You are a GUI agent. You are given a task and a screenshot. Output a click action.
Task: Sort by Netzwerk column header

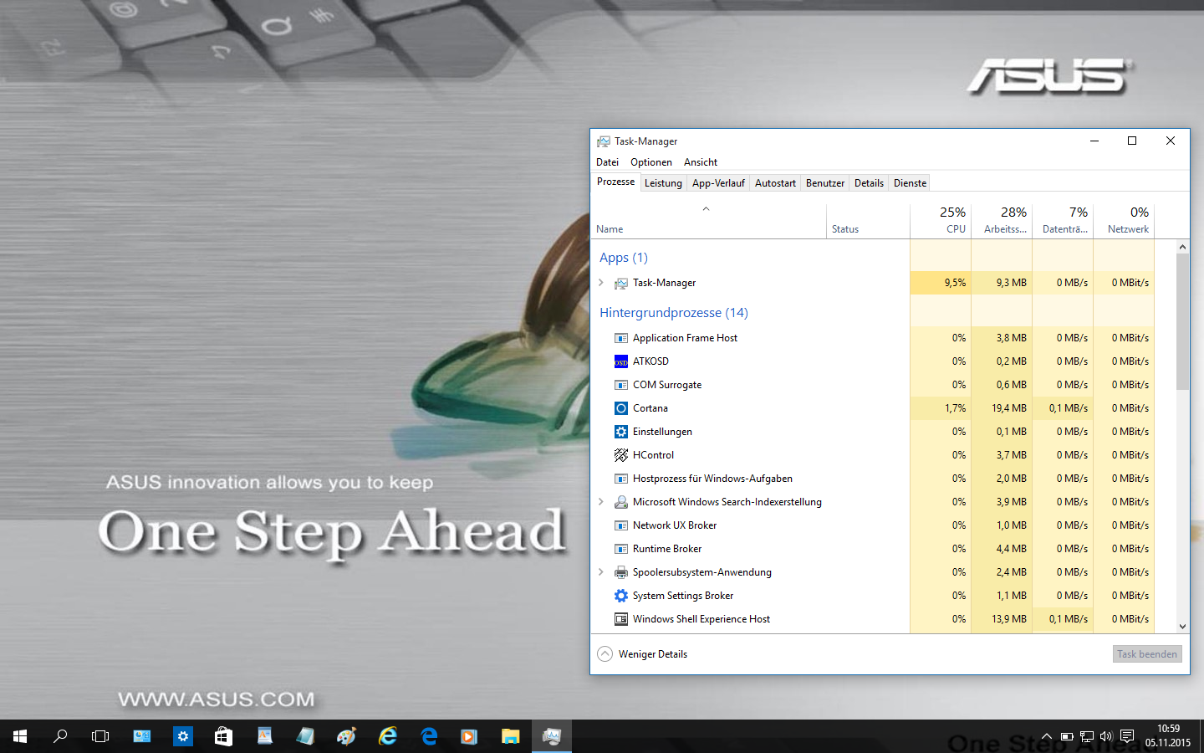(1124, 221)
